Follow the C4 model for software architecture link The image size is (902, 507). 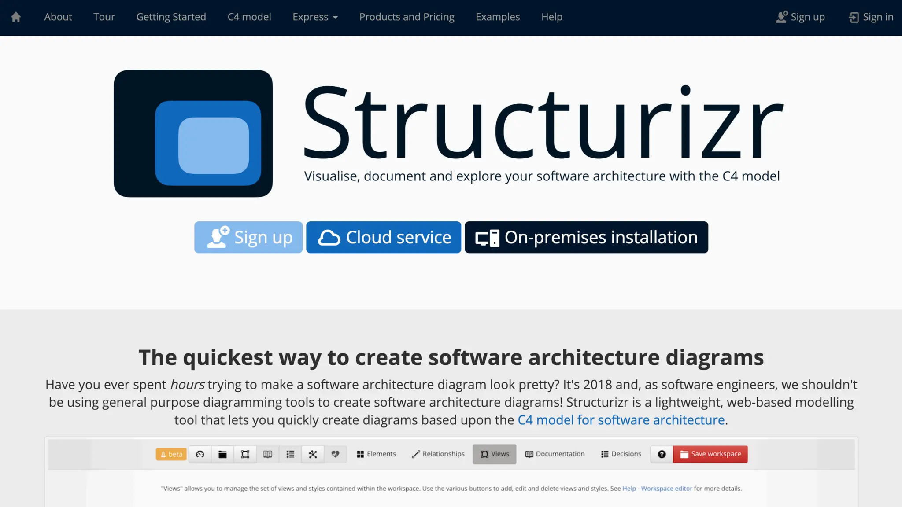coord(621,420)
